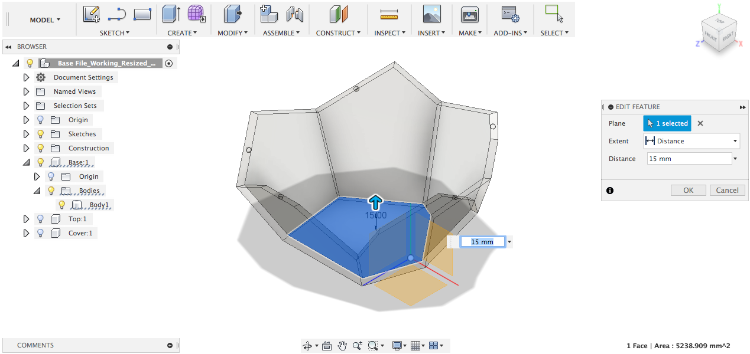Open the CREATE menu
Screen dimensions: 750x354
point(183,33)
